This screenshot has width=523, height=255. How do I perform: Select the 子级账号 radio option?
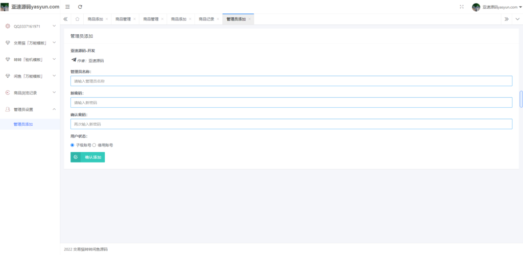click(73, 145)
